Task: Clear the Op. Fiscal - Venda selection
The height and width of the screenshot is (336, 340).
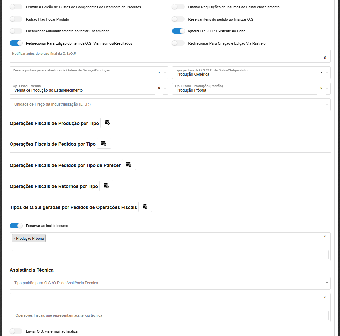Action: [159, 88]
